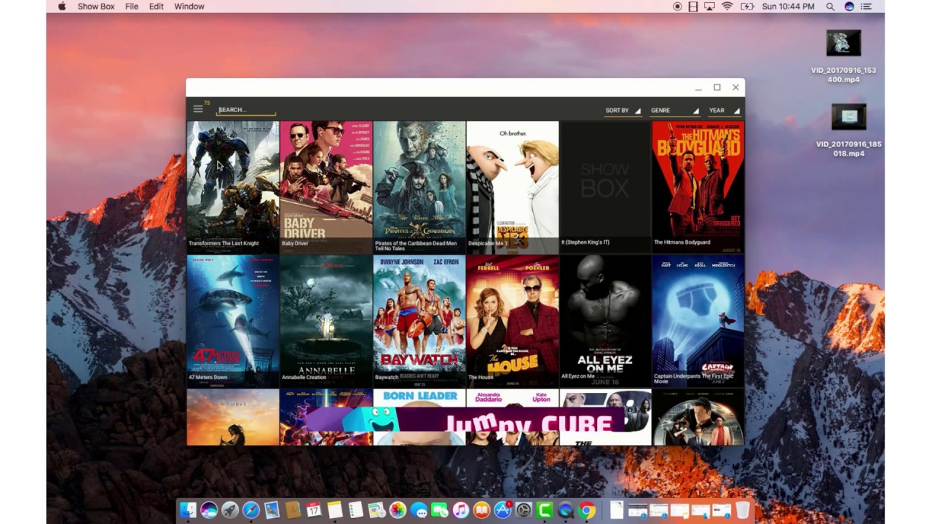
Task: Open Contacts from the dock
Action: (293, 510)
